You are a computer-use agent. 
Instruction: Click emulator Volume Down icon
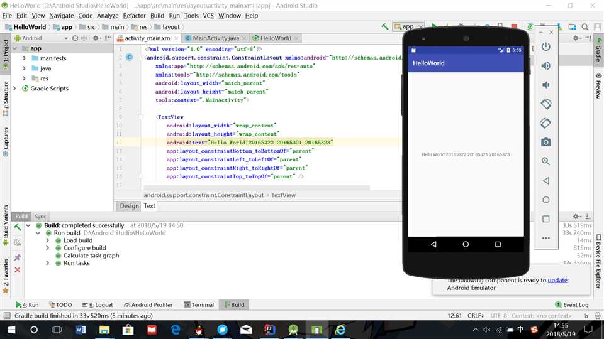point(546,85)
